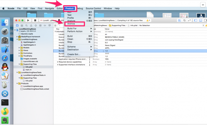Switch to the Assistant editor icon
207x125 pixels.
(x=185, y=20)
